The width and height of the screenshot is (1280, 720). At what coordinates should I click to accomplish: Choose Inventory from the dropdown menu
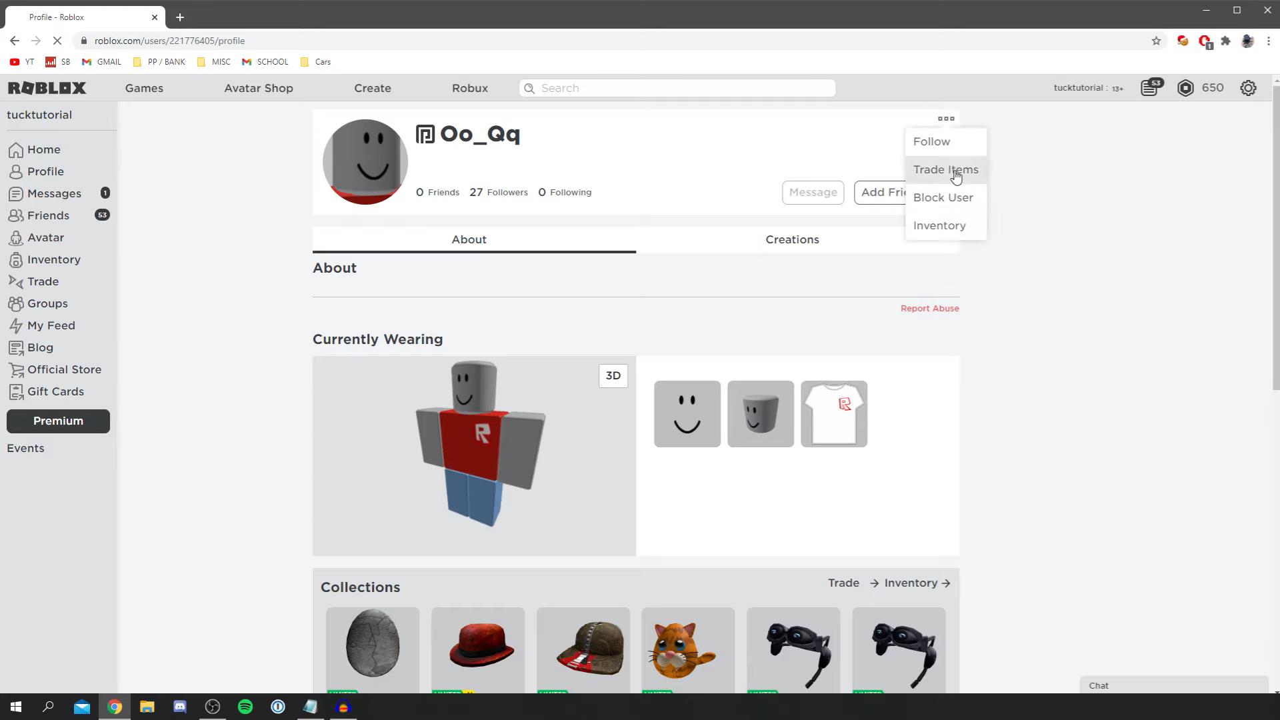[x=946, y=226]
